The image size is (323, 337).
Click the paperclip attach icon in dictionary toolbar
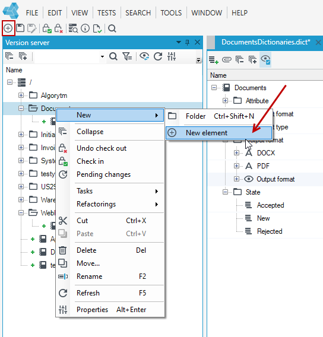click(x=227, y=59)
